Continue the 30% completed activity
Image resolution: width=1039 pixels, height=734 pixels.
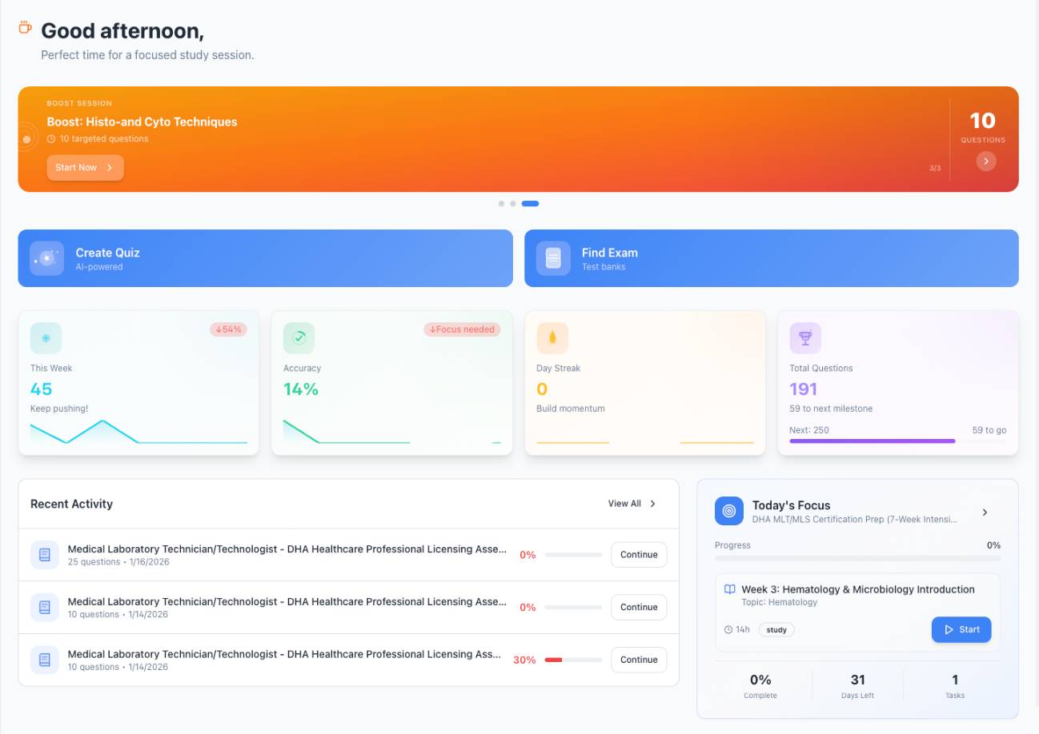click(x=639, y=660)
